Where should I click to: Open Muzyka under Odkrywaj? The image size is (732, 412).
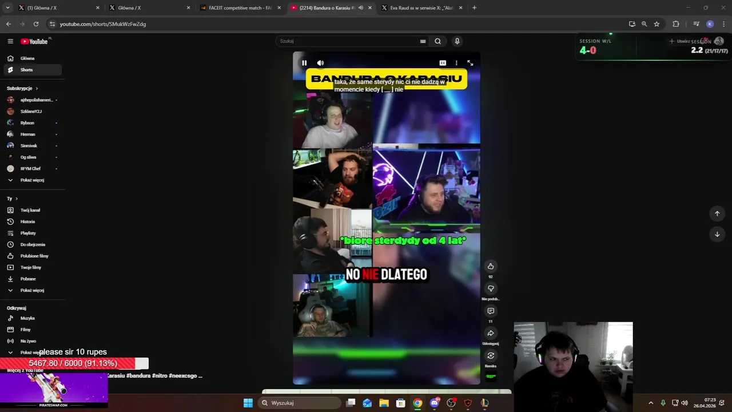33,318
